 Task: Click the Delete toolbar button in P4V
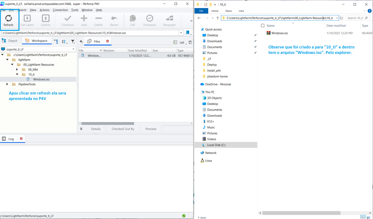(98, 21)
